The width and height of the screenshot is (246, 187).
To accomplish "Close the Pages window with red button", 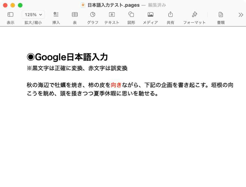I will click(x=5, y=5).
